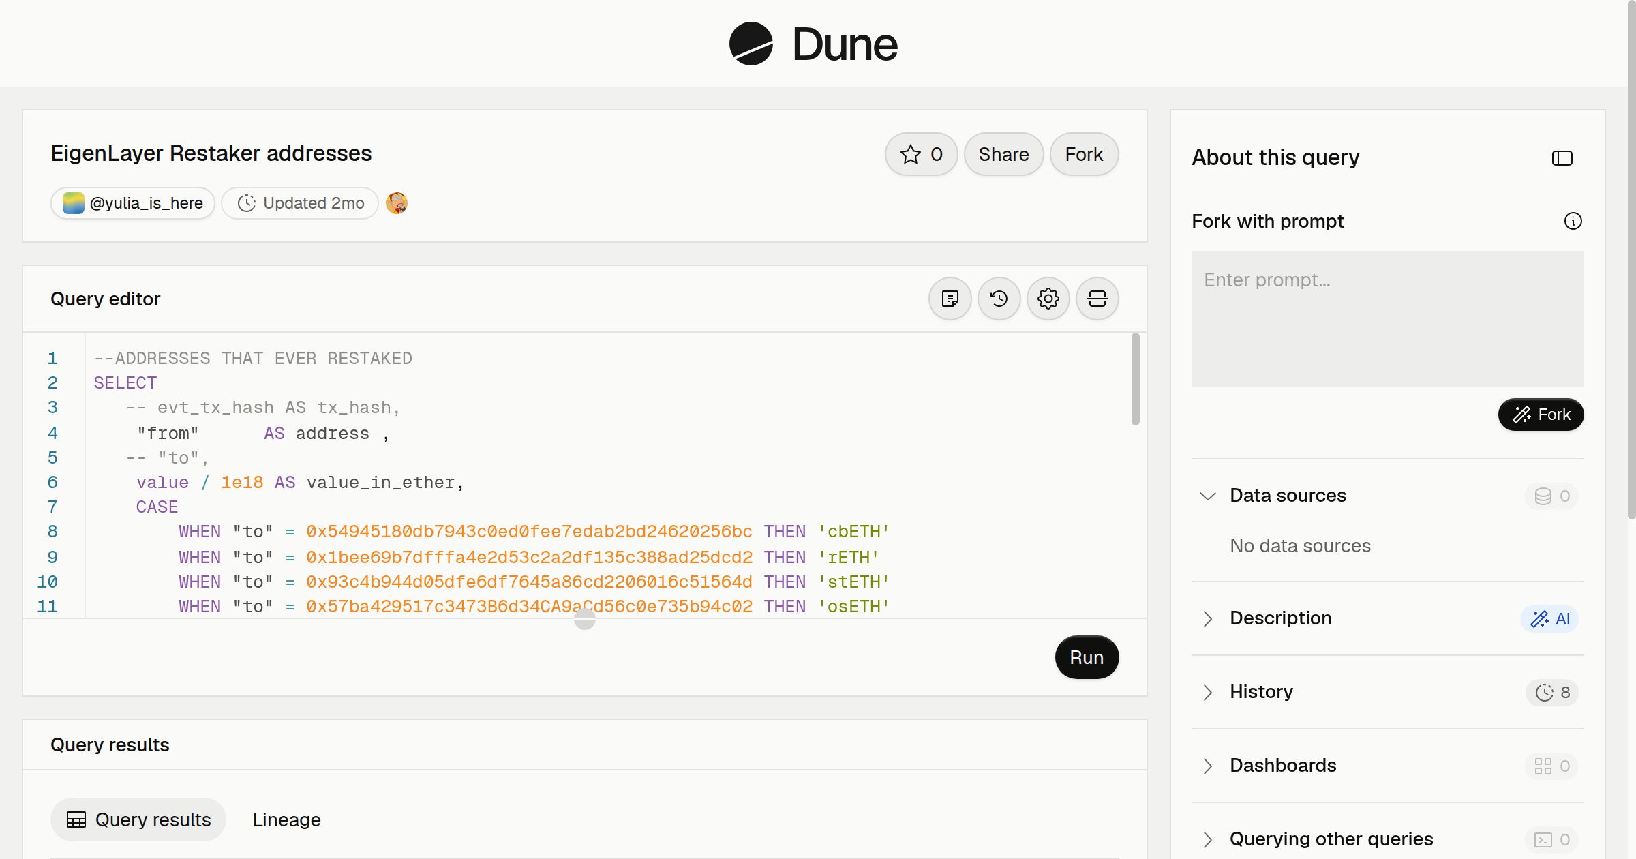Click the Dune logo at top
Image resolution: width=1636 pixels, height=859 pixels.
click(813, 44)
